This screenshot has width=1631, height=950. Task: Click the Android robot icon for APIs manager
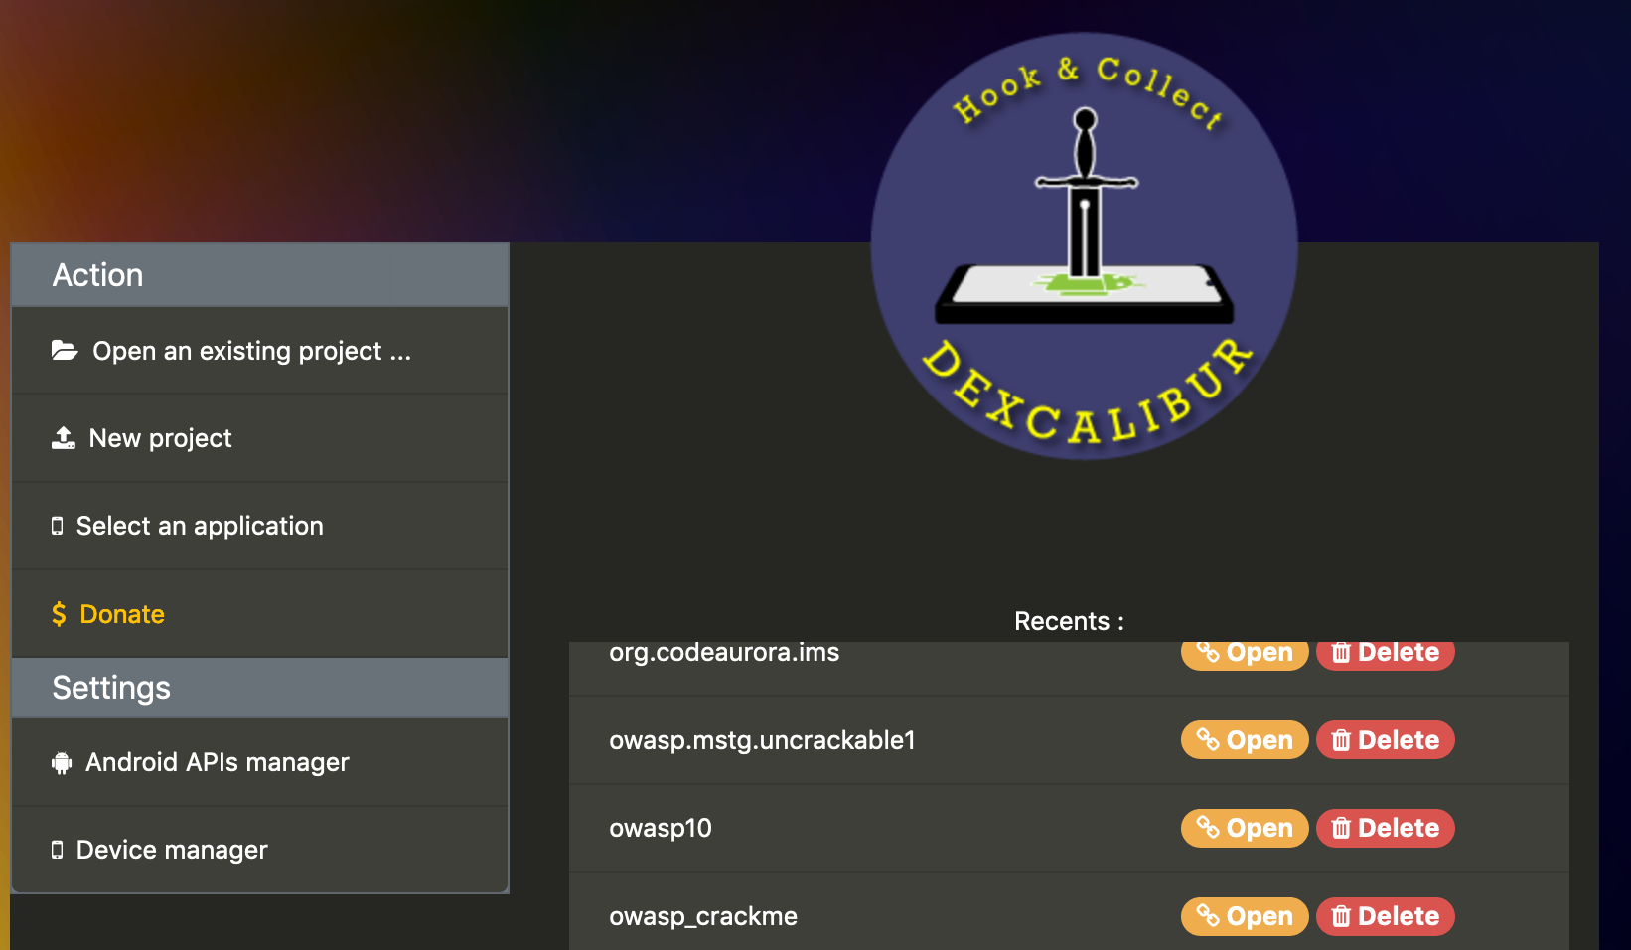pyautogui.click(x=62, y=762)
